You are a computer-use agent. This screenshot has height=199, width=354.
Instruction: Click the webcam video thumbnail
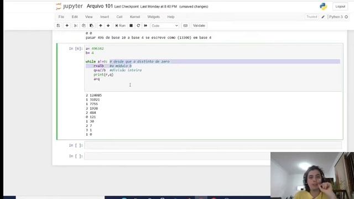point(312,175)
